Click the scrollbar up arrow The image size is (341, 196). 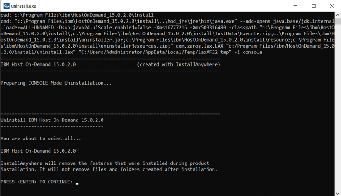click(337, 15)
